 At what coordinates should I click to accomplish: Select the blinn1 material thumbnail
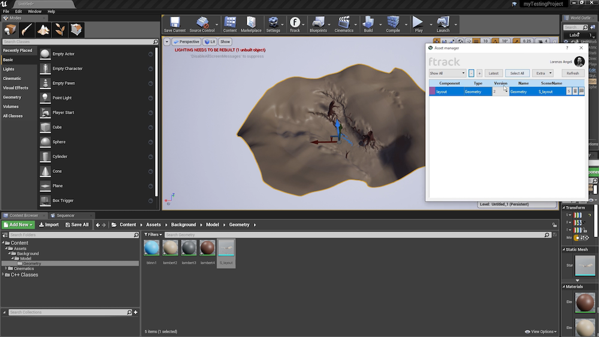[152, 248]
